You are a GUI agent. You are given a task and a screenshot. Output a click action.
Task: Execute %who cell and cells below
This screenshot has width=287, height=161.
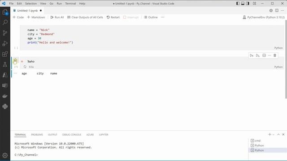tap(258, 55)
